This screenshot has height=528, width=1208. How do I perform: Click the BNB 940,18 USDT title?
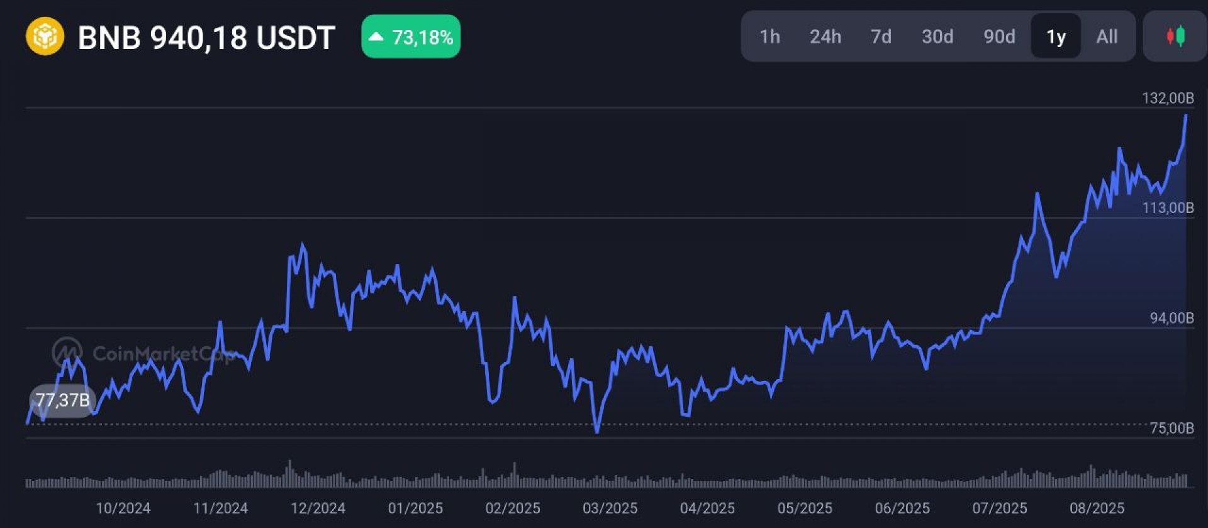coord(206,38)
